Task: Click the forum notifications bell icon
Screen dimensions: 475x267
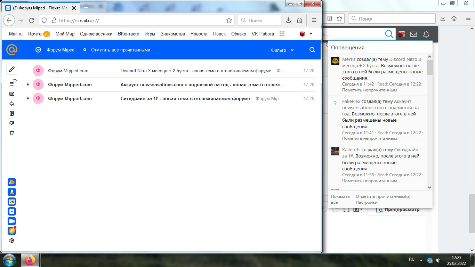Action: (426, 34)
